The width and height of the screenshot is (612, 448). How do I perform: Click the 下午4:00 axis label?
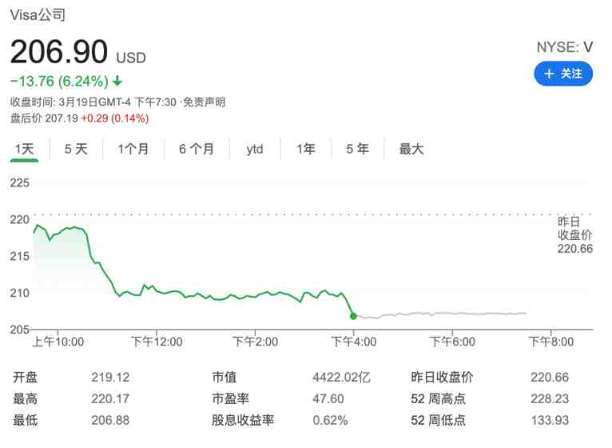pos(354,342)
